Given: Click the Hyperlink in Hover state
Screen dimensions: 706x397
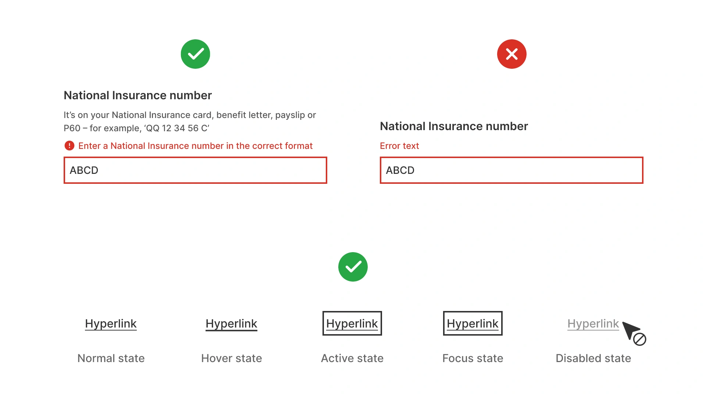Looking at the screenshot, I should (231, 323).
